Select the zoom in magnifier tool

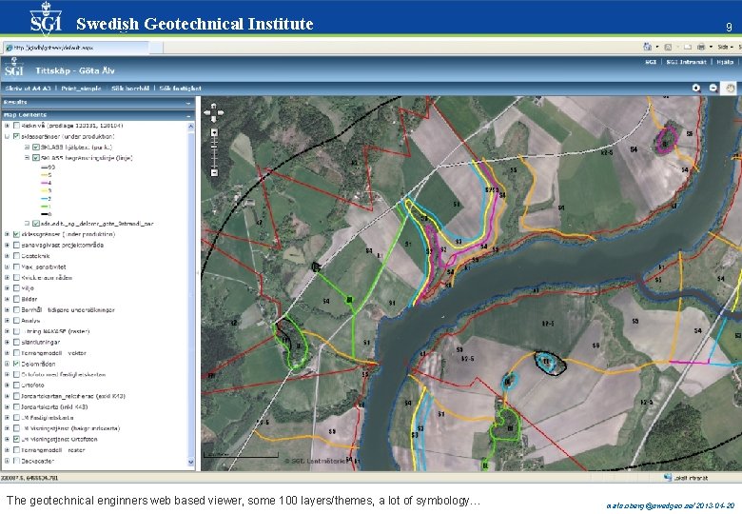[x=696, y=88]
